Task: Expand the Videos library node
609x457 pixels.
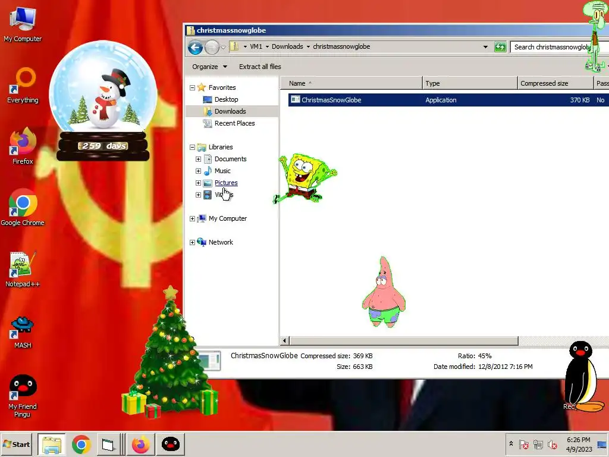Action: pos(199,195)
